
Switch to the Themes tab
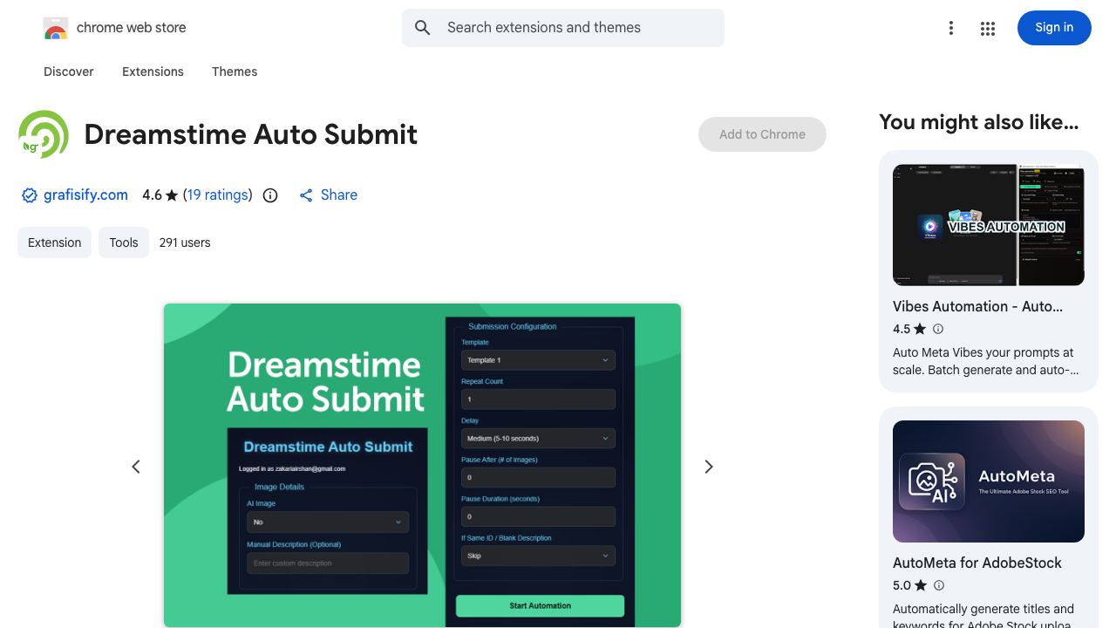pyautogui.click(x=235, y=72)
